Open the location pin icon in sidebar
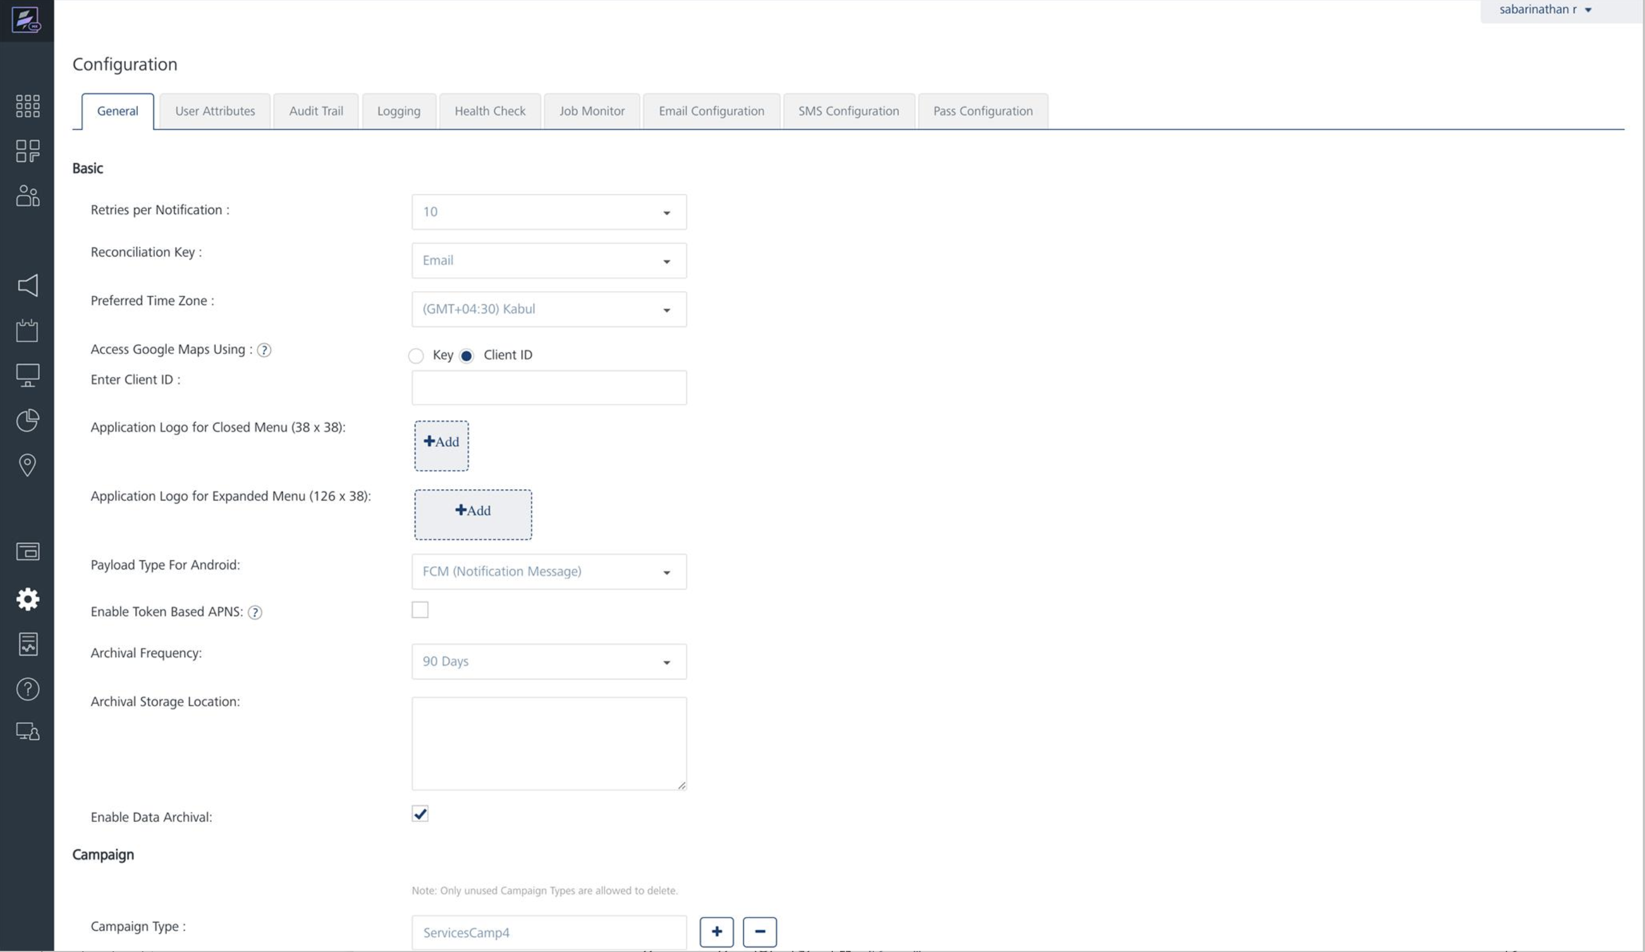 click(27, 465)
